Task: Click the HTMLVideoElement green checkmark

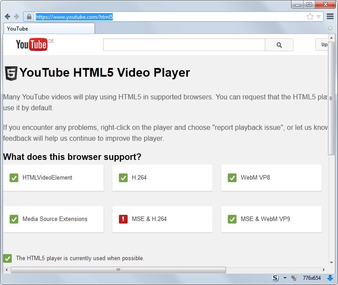Action: (14, 178)
